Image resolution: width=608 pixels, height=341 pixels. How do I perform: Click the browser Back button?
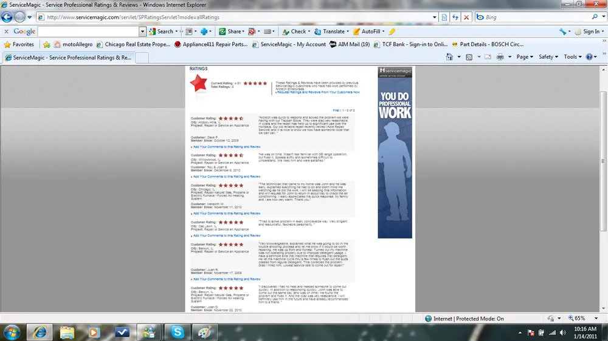click(7, 17)
